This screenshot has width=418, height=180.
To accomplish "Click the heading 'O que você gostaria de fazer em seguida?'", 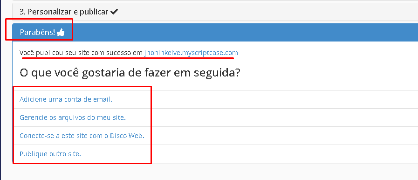I will tap(130, 73).
